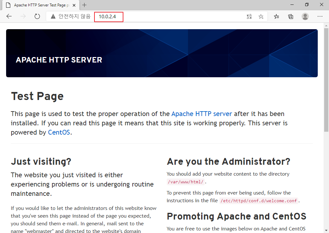This screenshot has height=233, width=329.
Task: Select the Apache HTTP Server Test Page tab
Action: click(41, 5)
